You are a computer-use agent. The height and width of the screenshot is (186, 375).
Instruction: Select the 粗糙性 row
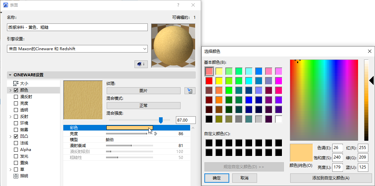coord(127,157)
